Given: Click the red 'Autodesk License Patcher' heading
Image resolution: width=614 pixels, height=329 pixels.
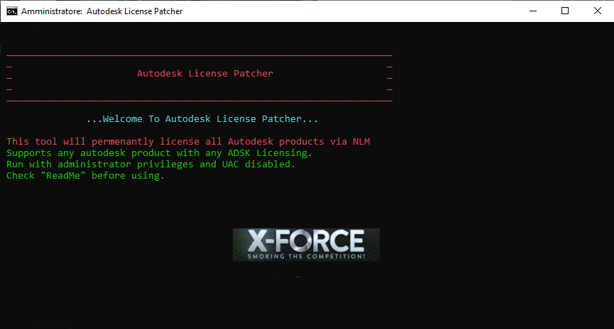Looking at the screenshot, I should [205, 74].
